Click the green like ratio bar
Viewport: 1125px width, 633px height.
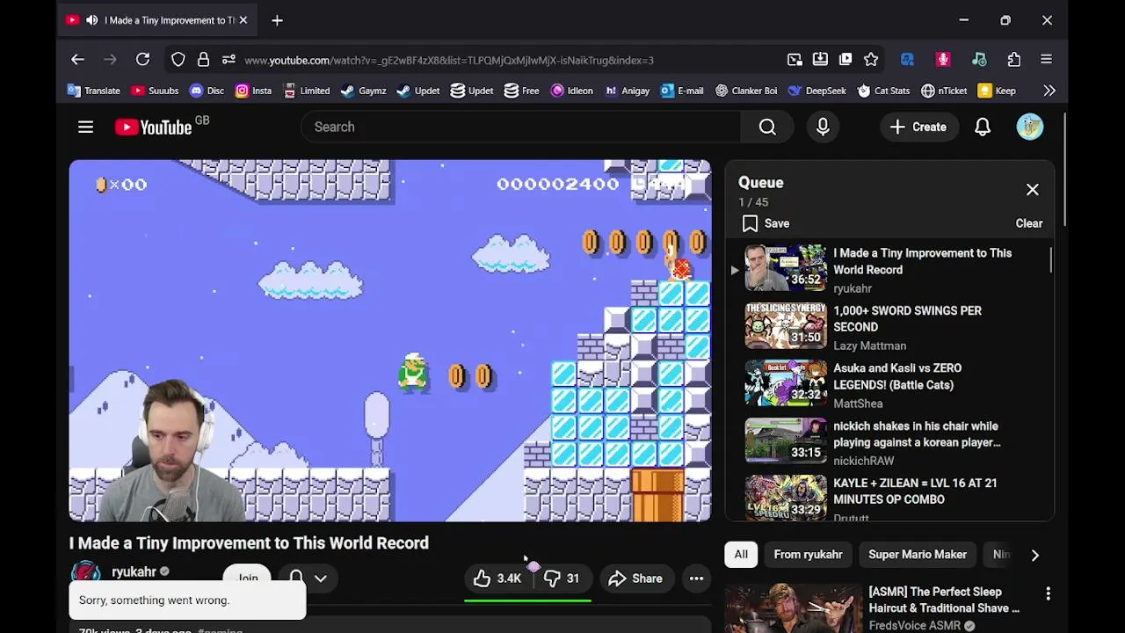click(x=527, y=601)
